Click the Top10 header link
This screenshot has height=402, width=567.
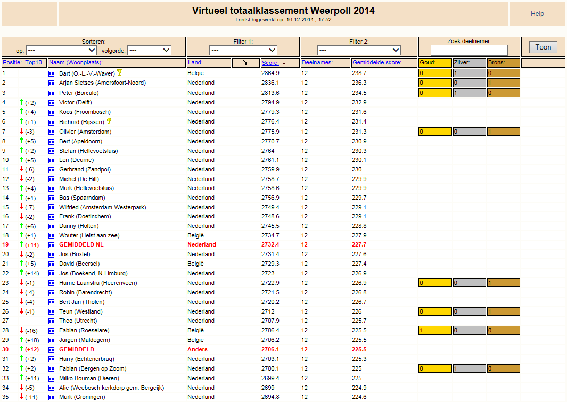click(33, 62)
